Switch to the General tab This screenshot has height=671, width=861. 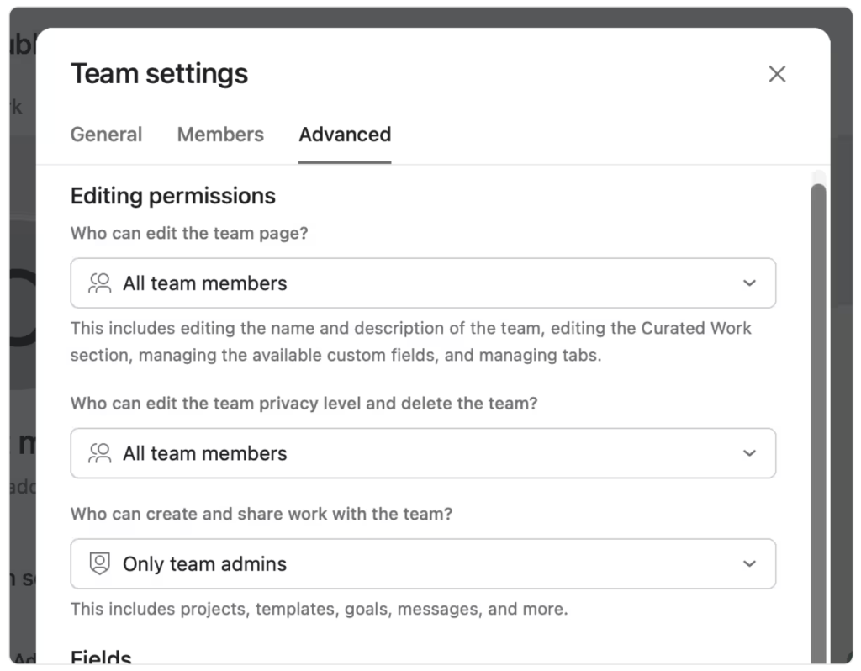pyautogui.click(x=106, y=135)
